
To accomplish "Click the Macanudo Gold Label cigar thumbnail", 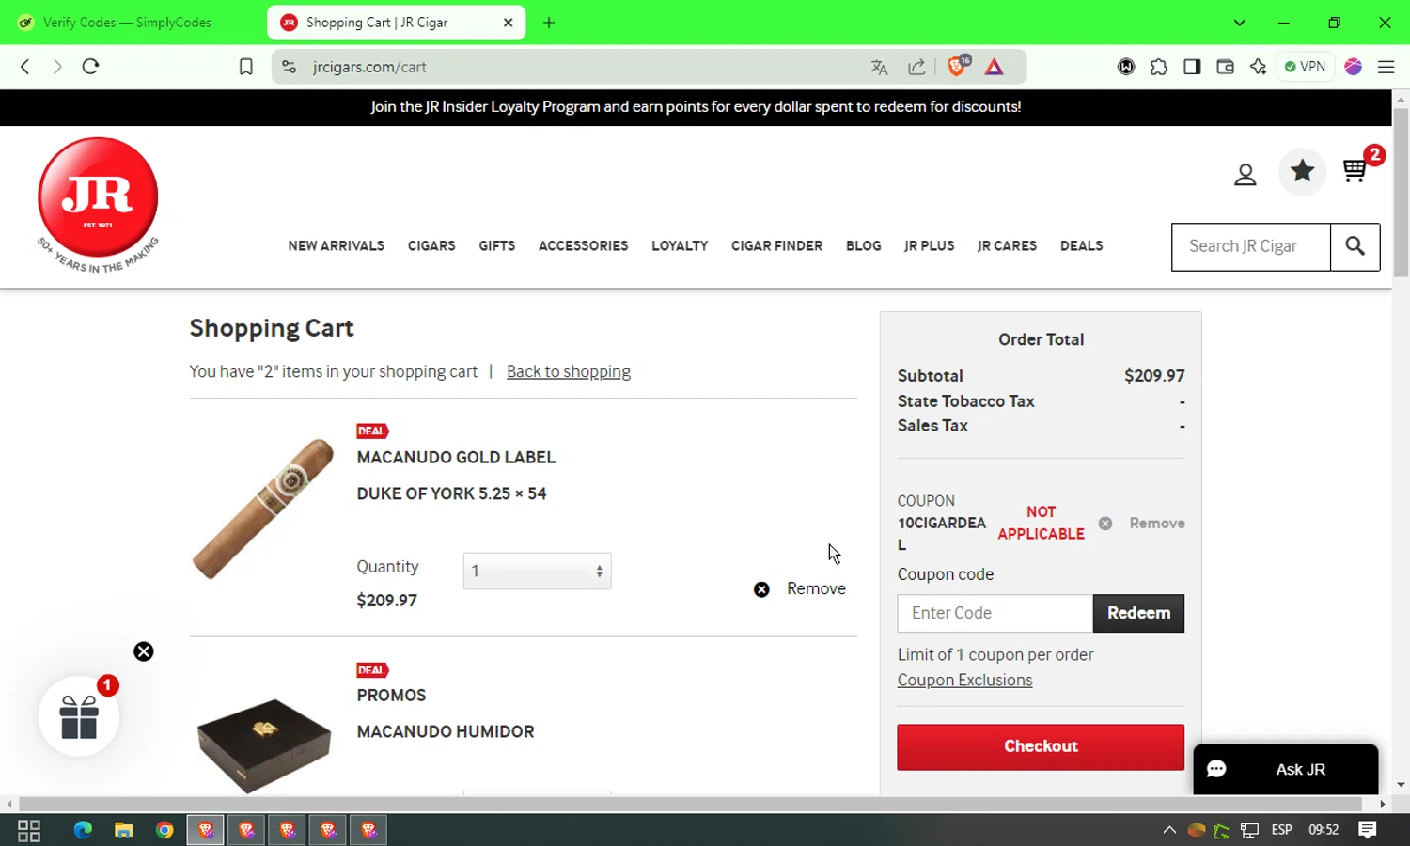I will coord(263,508).
